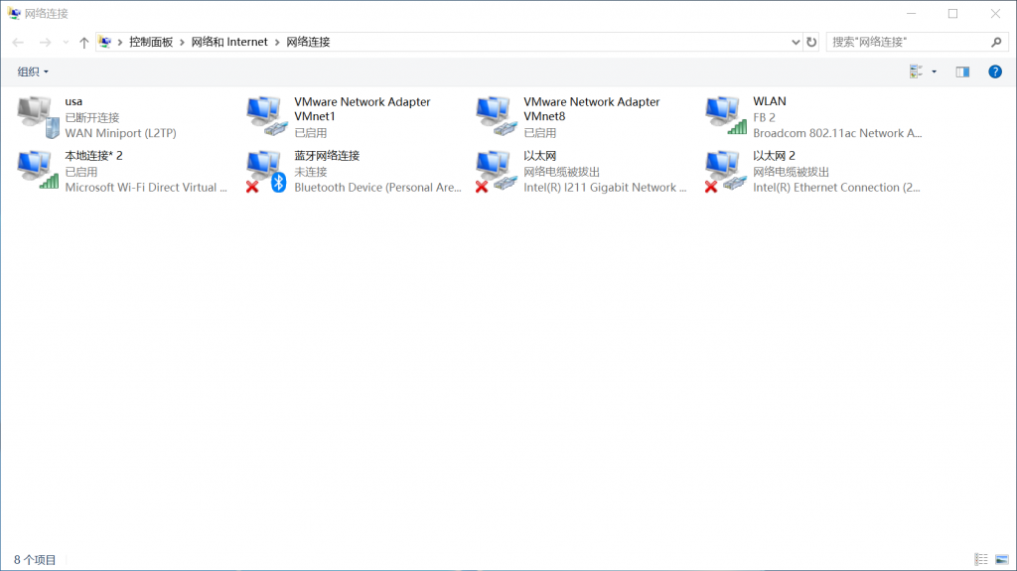Screen dimensions: 1017x571
Task: Select the 蓝牙网络连接 Bluetooth icon
Action: [x=268, y=171]
